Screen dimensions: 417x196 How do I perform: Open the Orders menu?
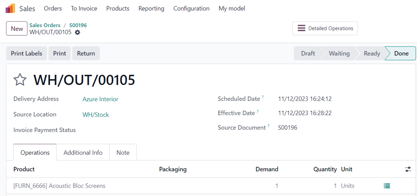coord(53,9)
